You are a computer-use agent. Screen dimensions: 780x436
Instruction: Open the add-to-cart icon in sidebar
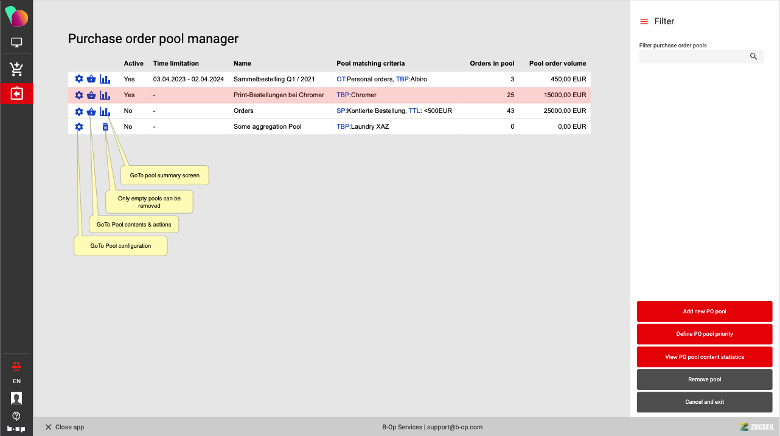click(16, 69)
